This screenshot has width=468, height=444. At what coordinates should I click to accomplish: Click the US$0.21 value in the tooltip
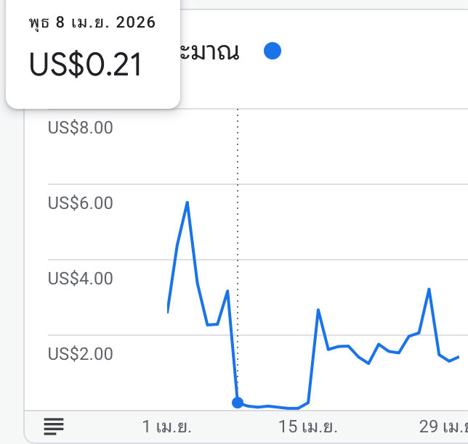tap(85, 65)
